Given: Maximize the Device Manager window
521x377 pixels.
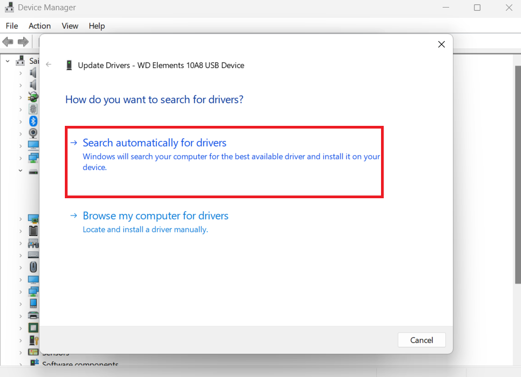Looking at the screenshot, I should (477, 8).
